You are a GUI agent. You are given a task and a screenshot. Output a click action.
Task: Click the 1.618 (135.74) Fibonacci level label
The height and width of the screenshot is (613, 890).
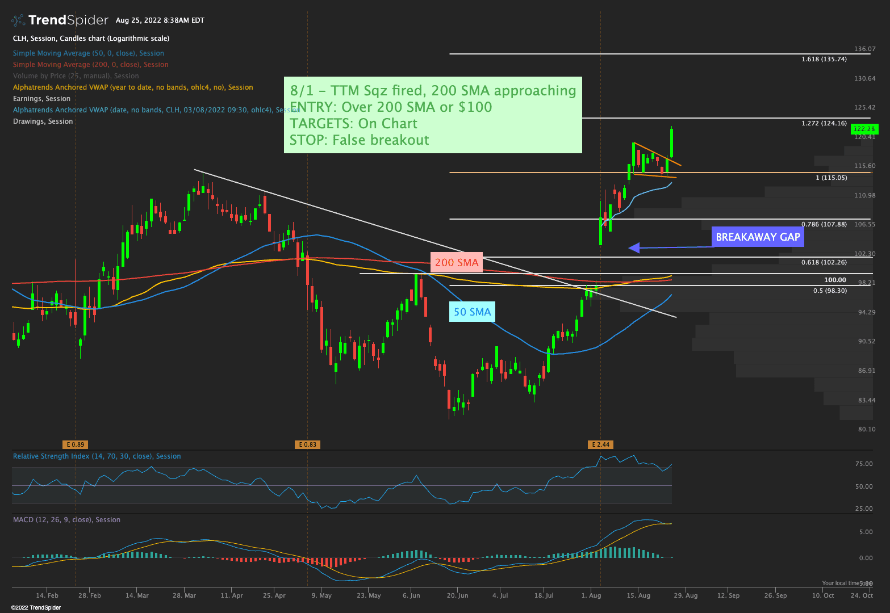(x=824, y=59)
